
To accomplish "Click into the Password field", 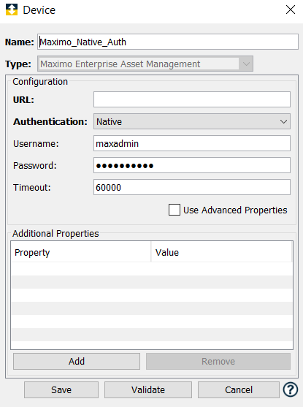I will 192,165.
